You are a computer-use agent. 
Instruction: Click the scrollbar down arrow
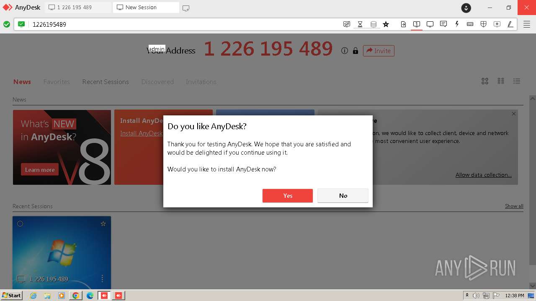pyautogui.click(x=533, y=286)
